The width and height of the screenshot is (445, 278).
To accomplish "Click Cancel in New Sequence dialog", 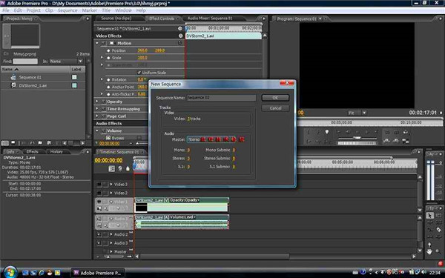I will point(275,108).
